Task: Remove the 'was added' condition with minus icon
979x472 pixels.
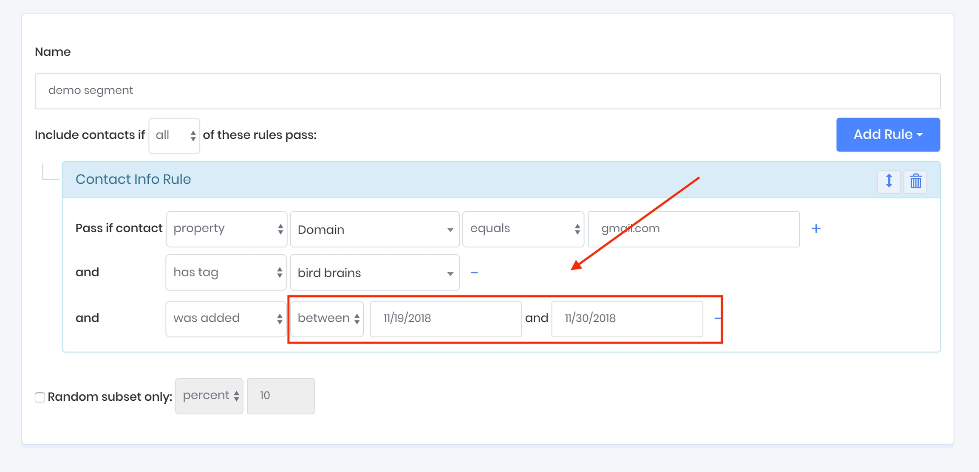Action: 717,318
